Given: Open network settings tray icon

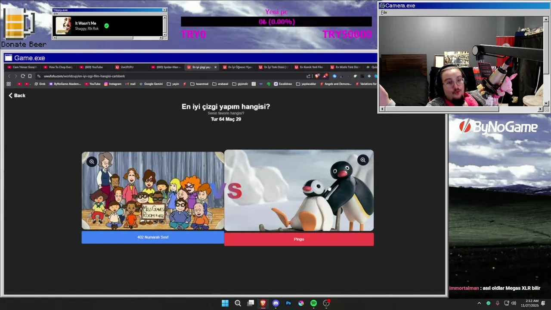Looking at the screenshot, I should click(507, 303).
